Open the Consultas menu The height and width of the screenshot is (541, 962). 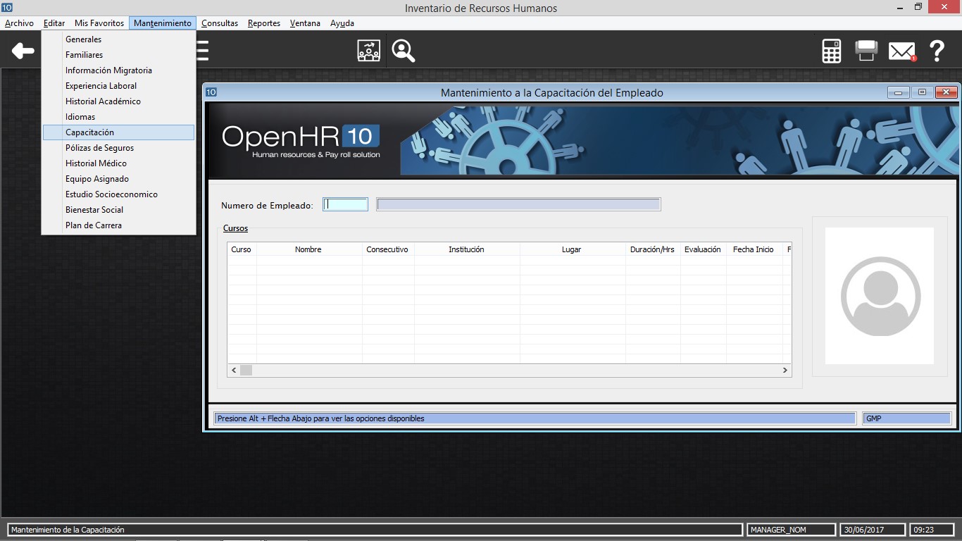220,23
